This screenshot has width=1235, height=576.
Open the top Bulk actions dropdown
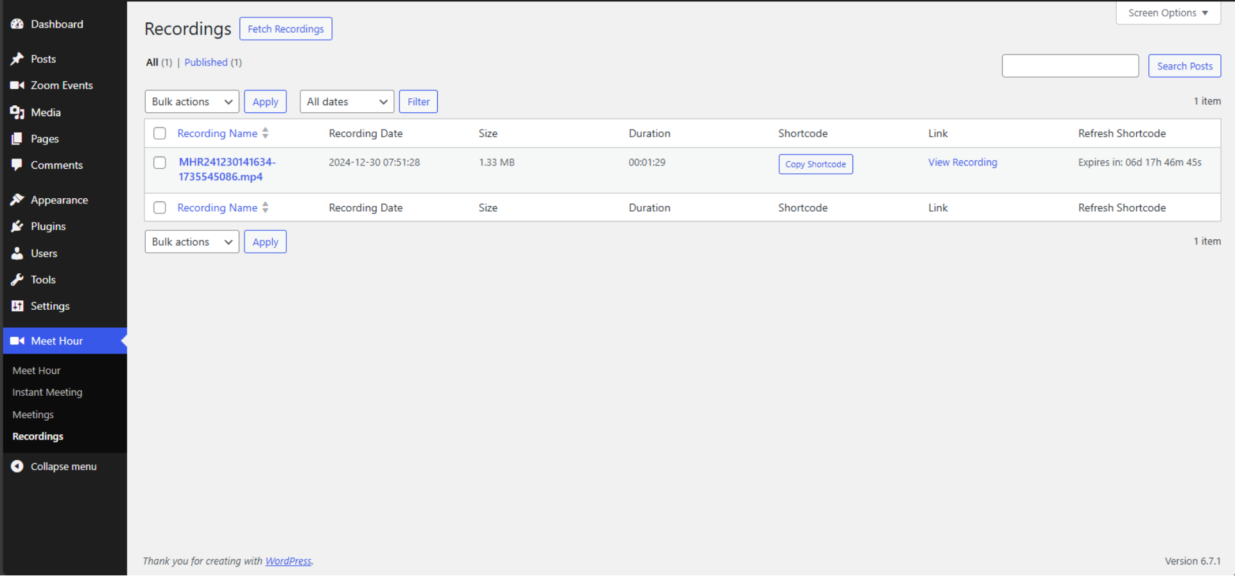click(x=192, y=101)
